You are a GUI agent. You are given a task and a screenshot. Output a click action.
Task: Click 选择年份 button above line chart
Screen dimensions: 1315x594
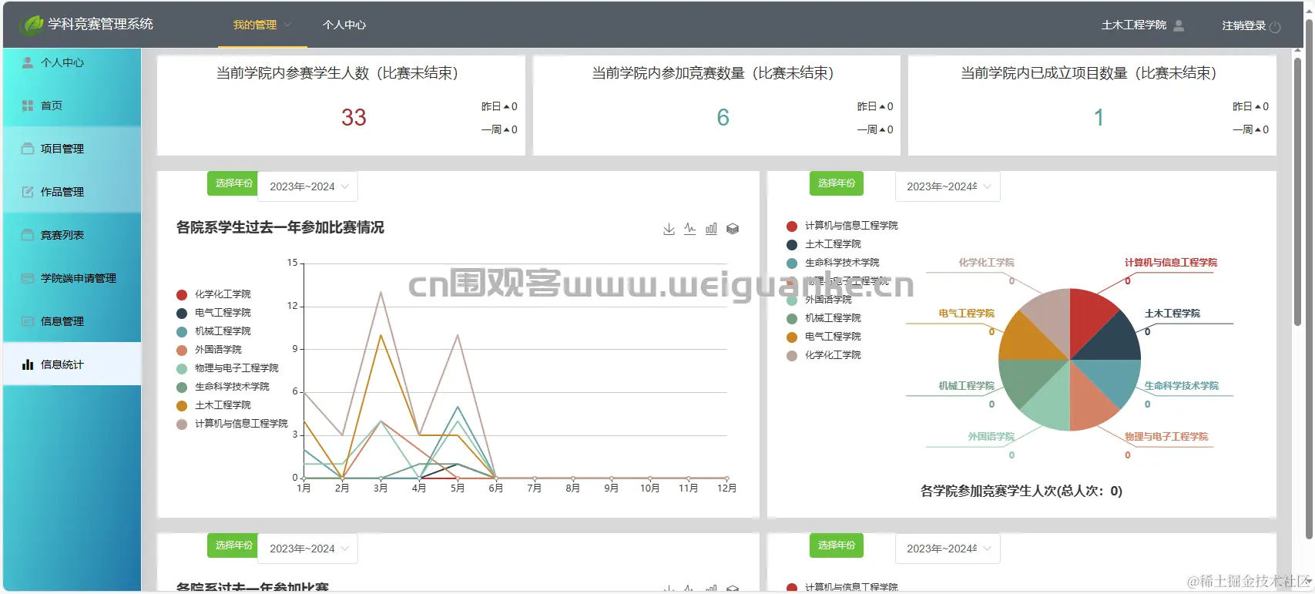coord(233,183)
